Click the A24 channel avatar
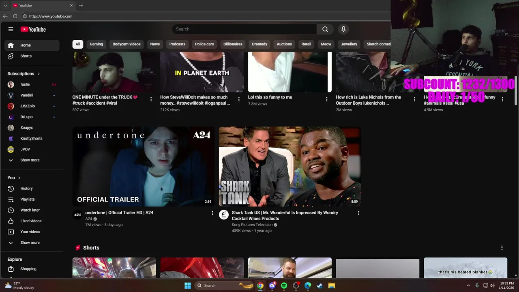 77,215
